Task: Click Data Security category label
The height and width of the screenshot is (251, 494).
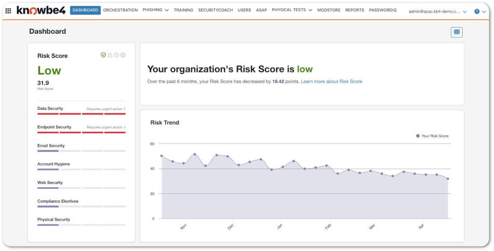Action: point(50,109)
